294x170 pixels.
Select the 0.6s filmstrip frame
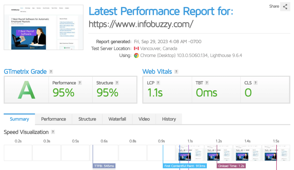click(104, 153)
